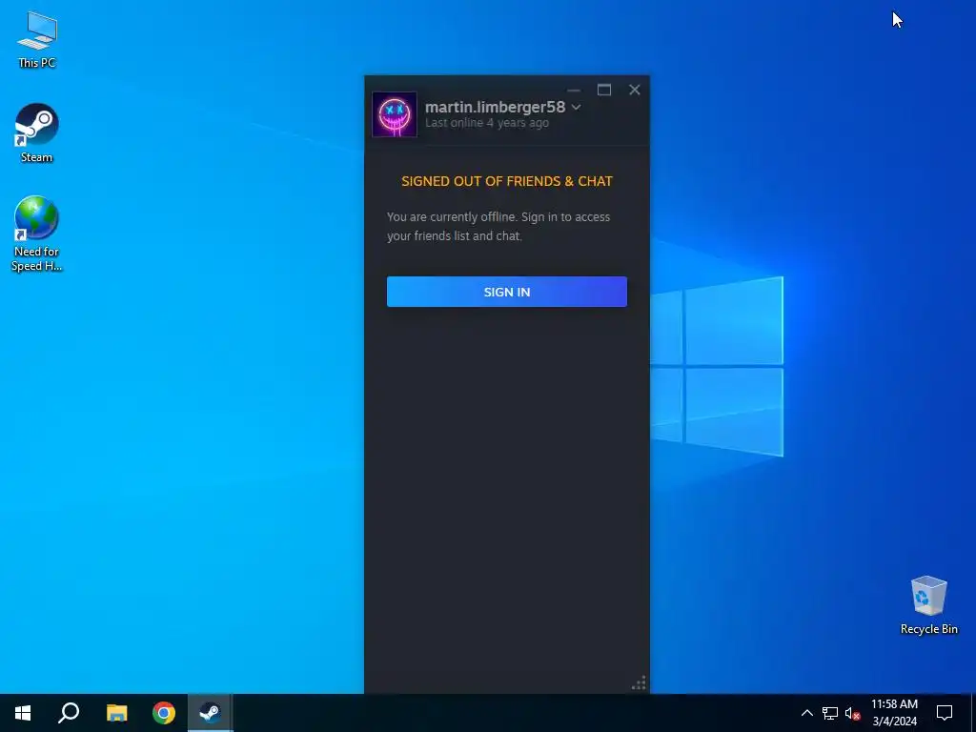Click the SIGN IN button
Screen dimensions: 976x732
pyautogui.click(x=507, y=292)
